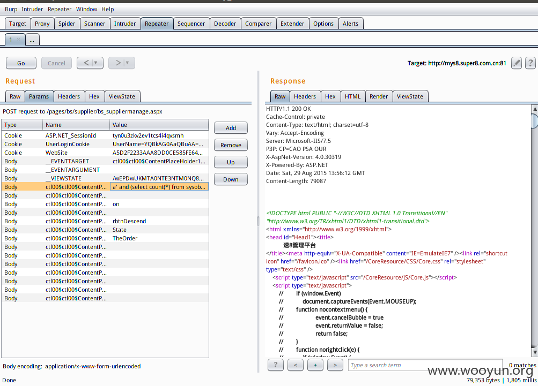Select the ASP.NET_SessionId cookie row
This screenshot has width=538, height=386.
tap(105, 135)
